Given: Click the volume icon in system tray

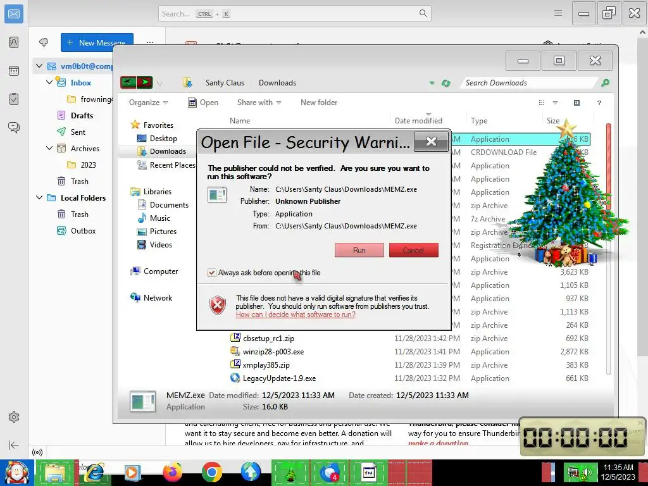Looking at the screenshot, I should [x=588, y=472].
